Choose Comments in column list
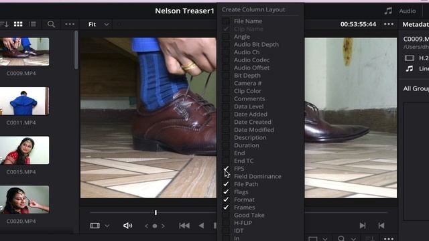This screenshot has height=241, width=429. [x=249, y=99]
